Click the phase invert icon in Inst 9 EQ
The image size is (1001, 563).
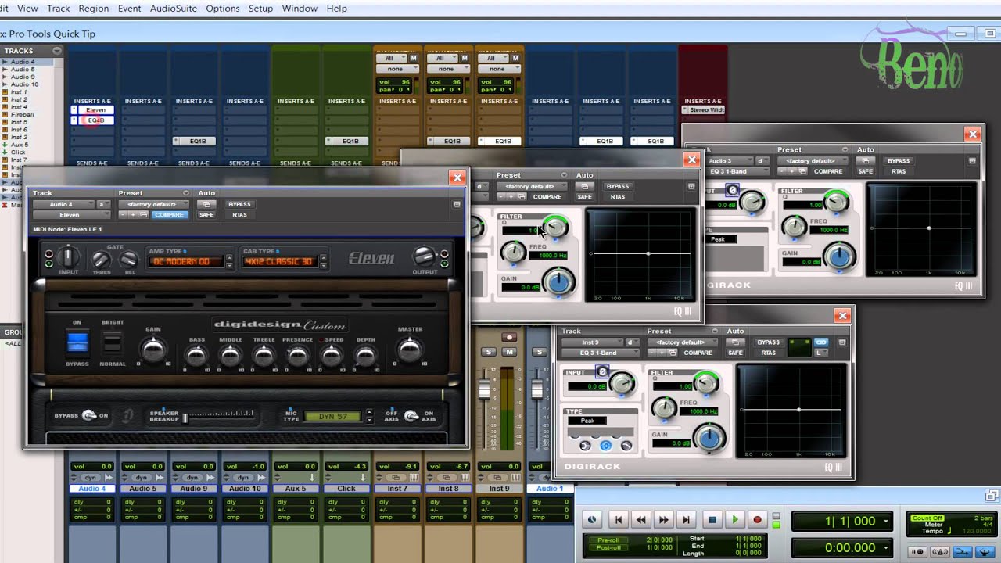pyautogui.click(x=601, y=372)
